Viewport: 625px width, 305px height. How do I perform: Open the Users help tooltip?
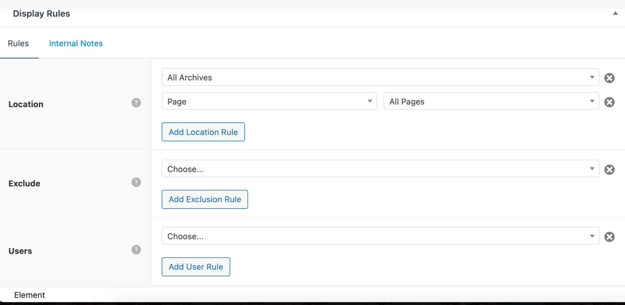[136, 250]
